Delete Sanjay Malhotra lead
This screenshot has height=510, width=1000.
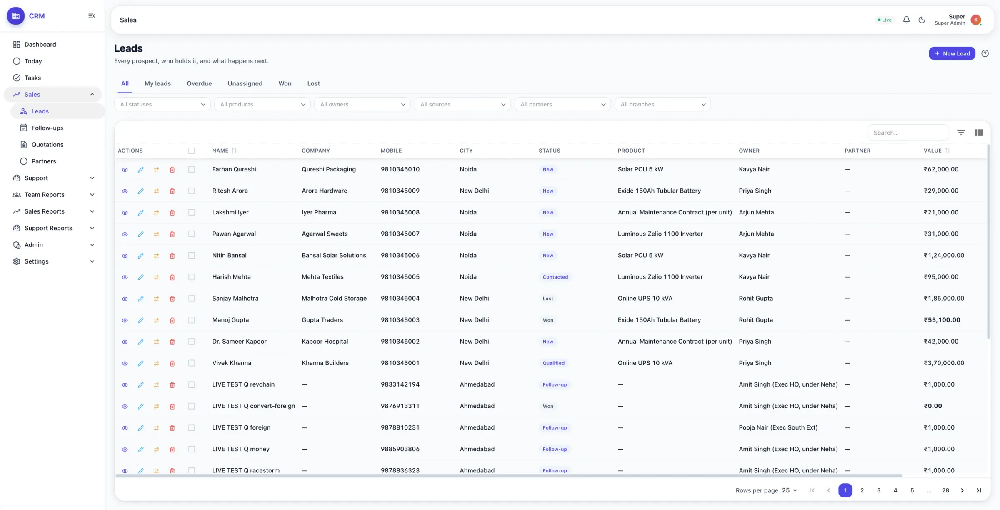pos(172,299)
